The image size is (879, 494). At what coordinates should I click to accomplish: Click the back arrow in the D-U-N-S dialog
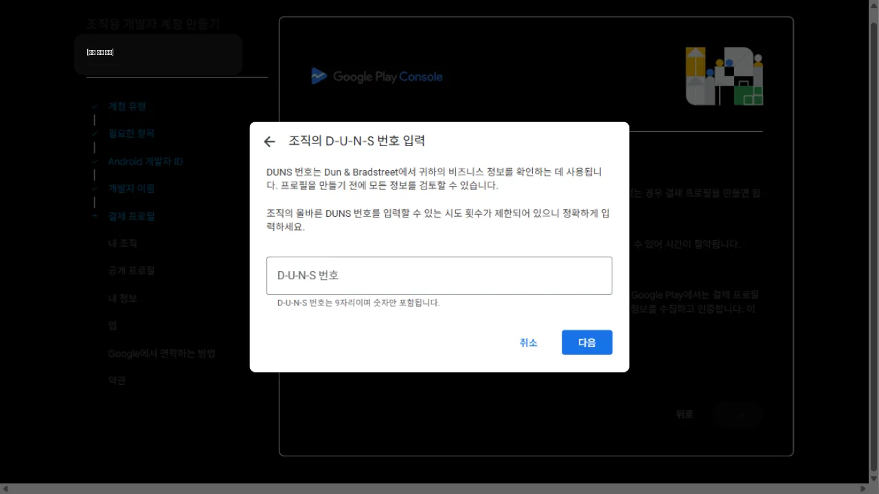click(x=269, y=141)
